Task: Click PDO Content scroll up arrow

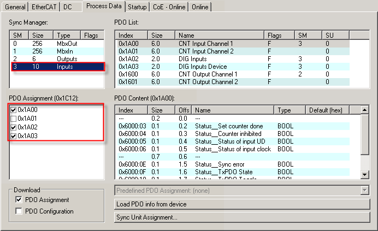Action: click(365, 110)
